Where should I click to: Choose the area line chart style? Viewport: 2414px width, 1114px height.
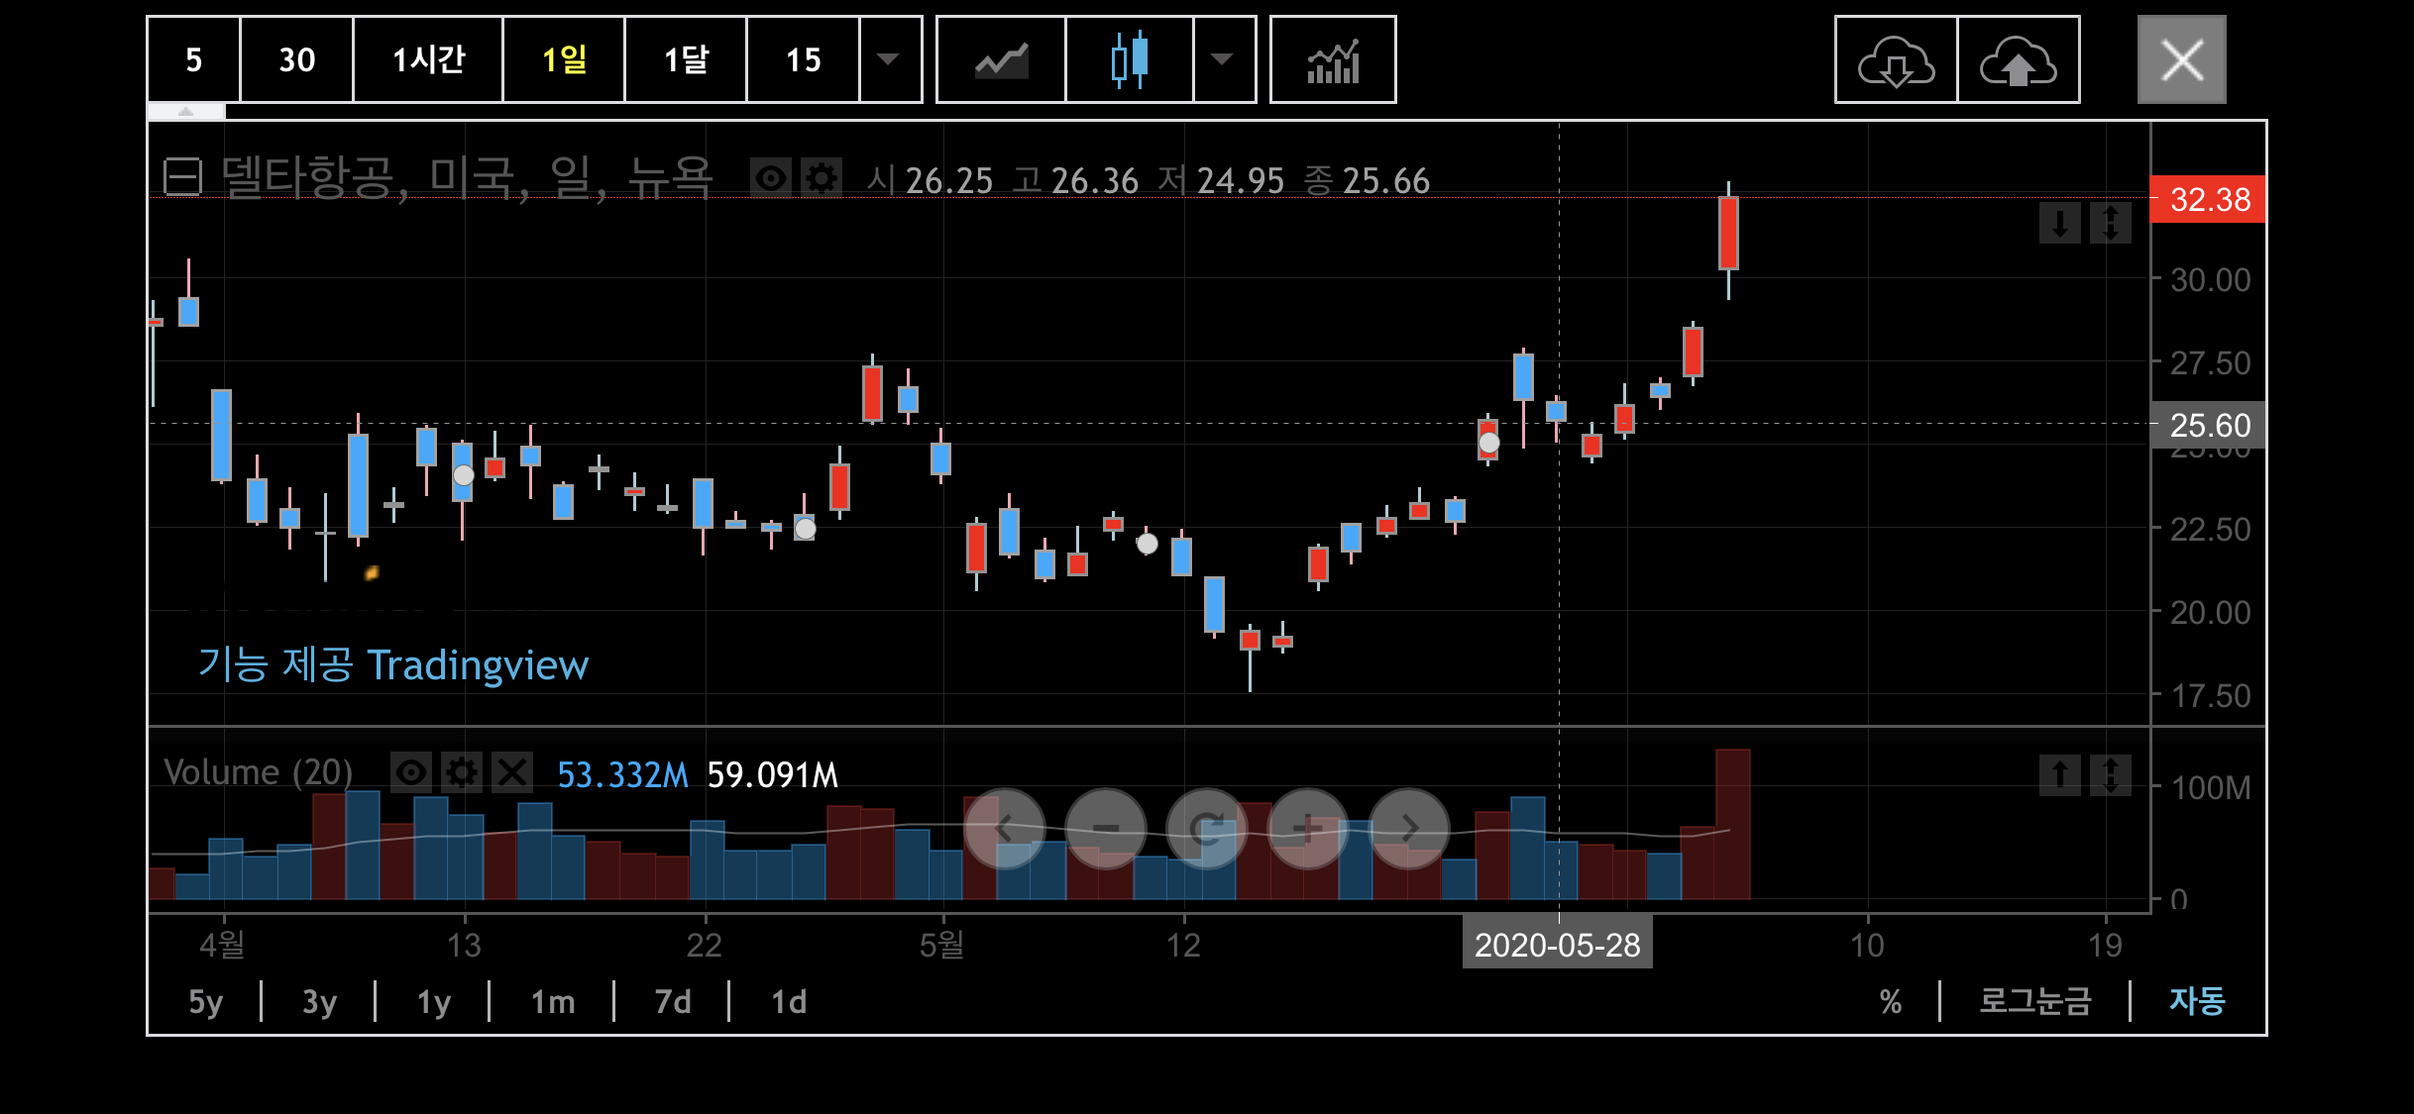pyautogui.click(x=1001, y=59)
